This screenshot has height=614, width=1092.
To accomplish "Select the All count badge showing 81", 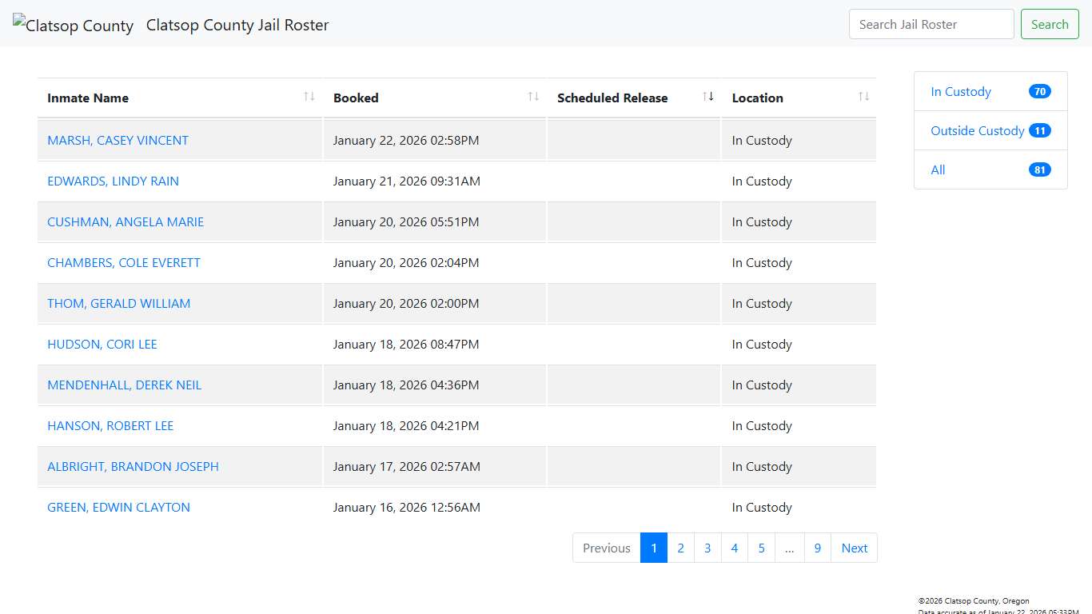I will pyautogui.click(x=1039, y=169).
